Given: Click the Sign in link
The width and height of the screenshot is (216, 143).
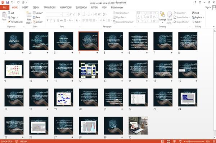Looking at the screenshot, I should pyautogui.click(x=208, y=8).
